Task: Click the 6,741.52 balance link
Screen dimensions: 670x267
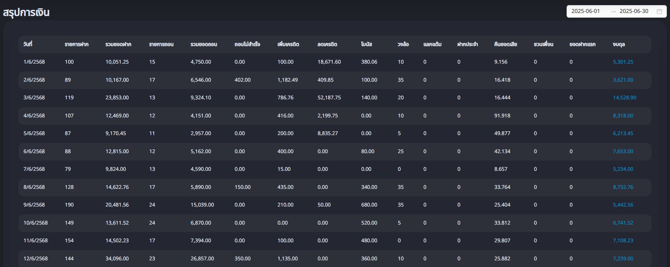Action: click(623, 223)
